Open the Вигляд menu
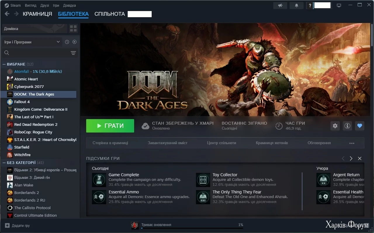Image resolution: width=374 pixels, height=233 pixels. [x=31, y=6]
